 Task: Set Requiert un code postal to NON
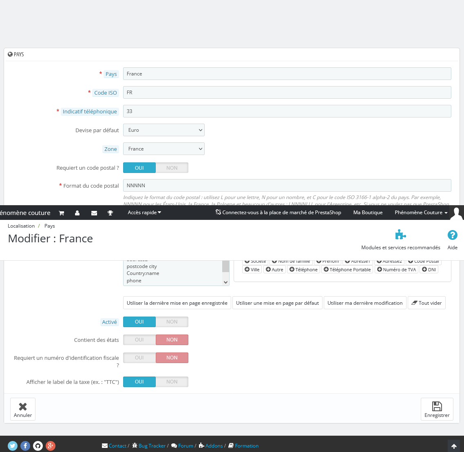172,168
